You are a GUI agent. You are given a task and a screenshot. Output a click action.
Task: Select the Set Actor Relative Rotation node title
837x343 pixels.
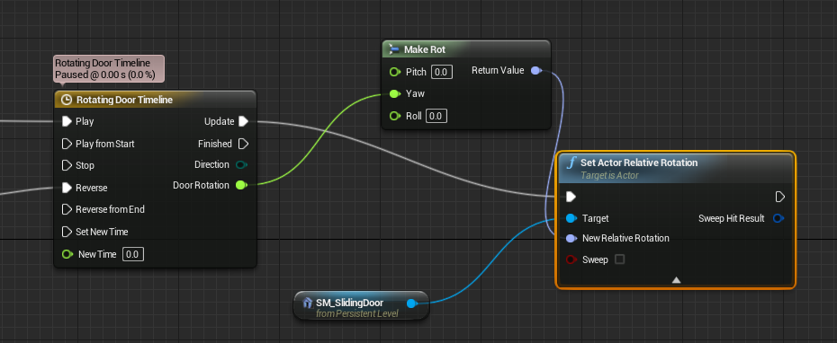pos(639,163)
